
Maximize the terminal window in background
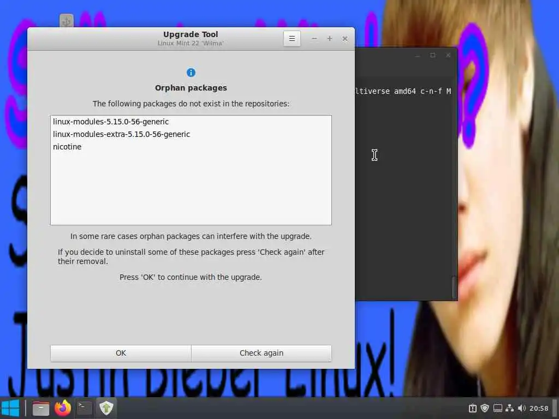[433, 55]
